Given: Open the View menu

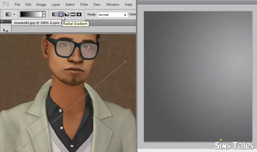Looking at the screenshot, I should click(x=97, y=5).
